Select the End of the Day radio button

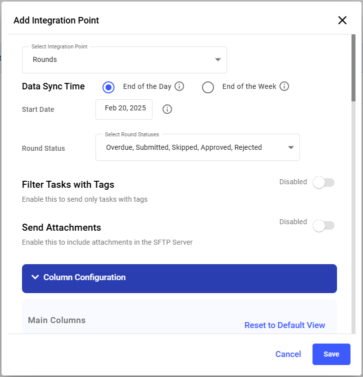pos(108,87)
